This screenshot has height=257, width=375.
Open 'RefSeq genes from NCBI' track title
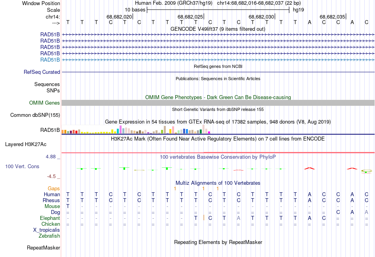tap(218, 66)
